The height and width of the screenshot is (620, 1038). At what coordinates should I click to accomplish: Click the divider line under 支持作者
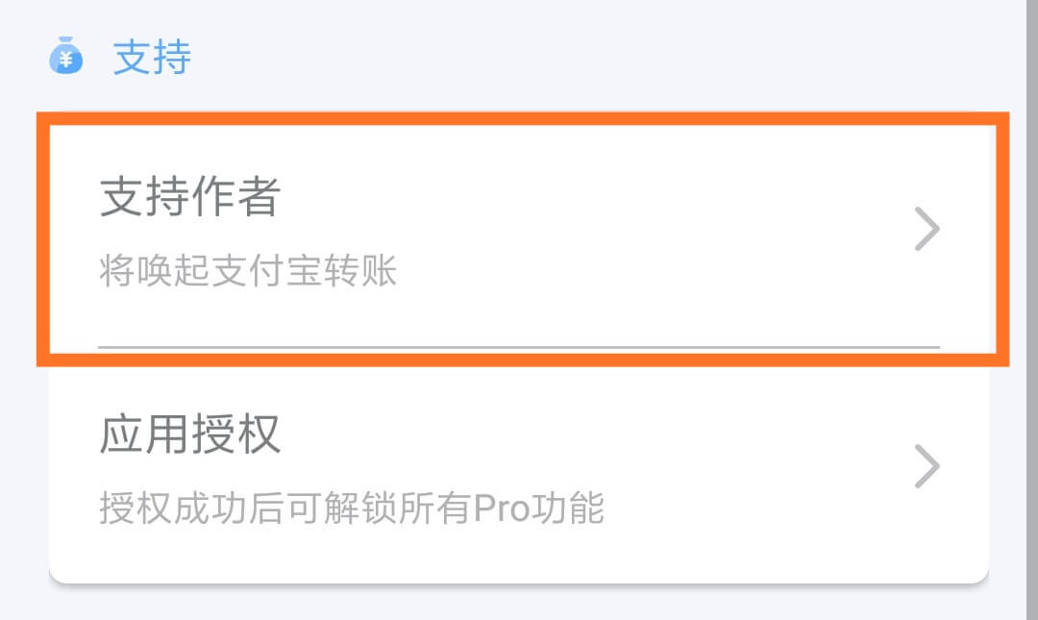point(519,346)
